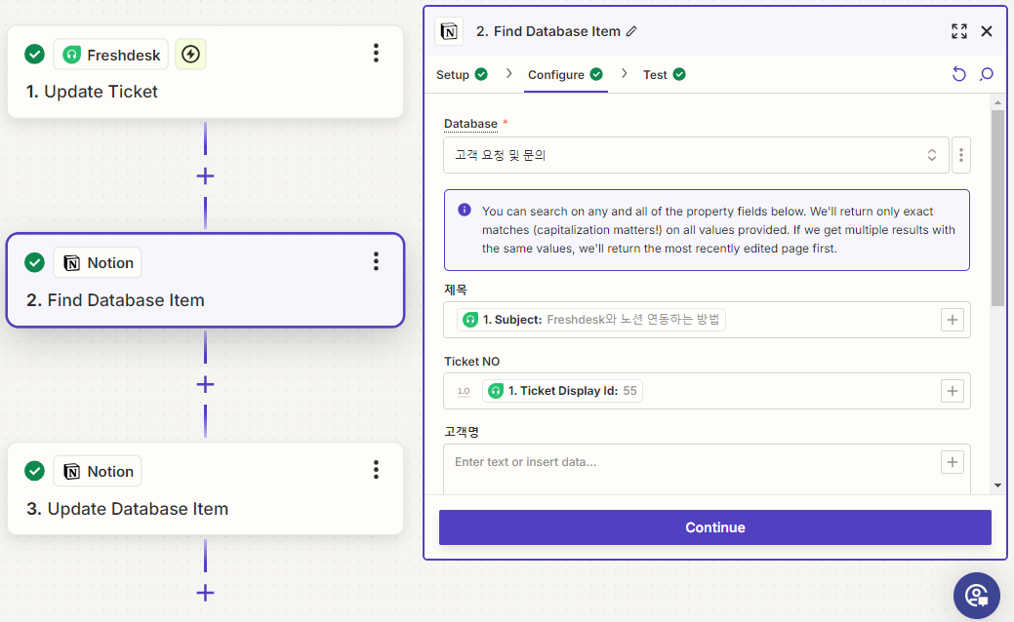Screen dimensions: 1014x622
Task: Open three-dot menu on Update Database Item
Action: point(376,471)
